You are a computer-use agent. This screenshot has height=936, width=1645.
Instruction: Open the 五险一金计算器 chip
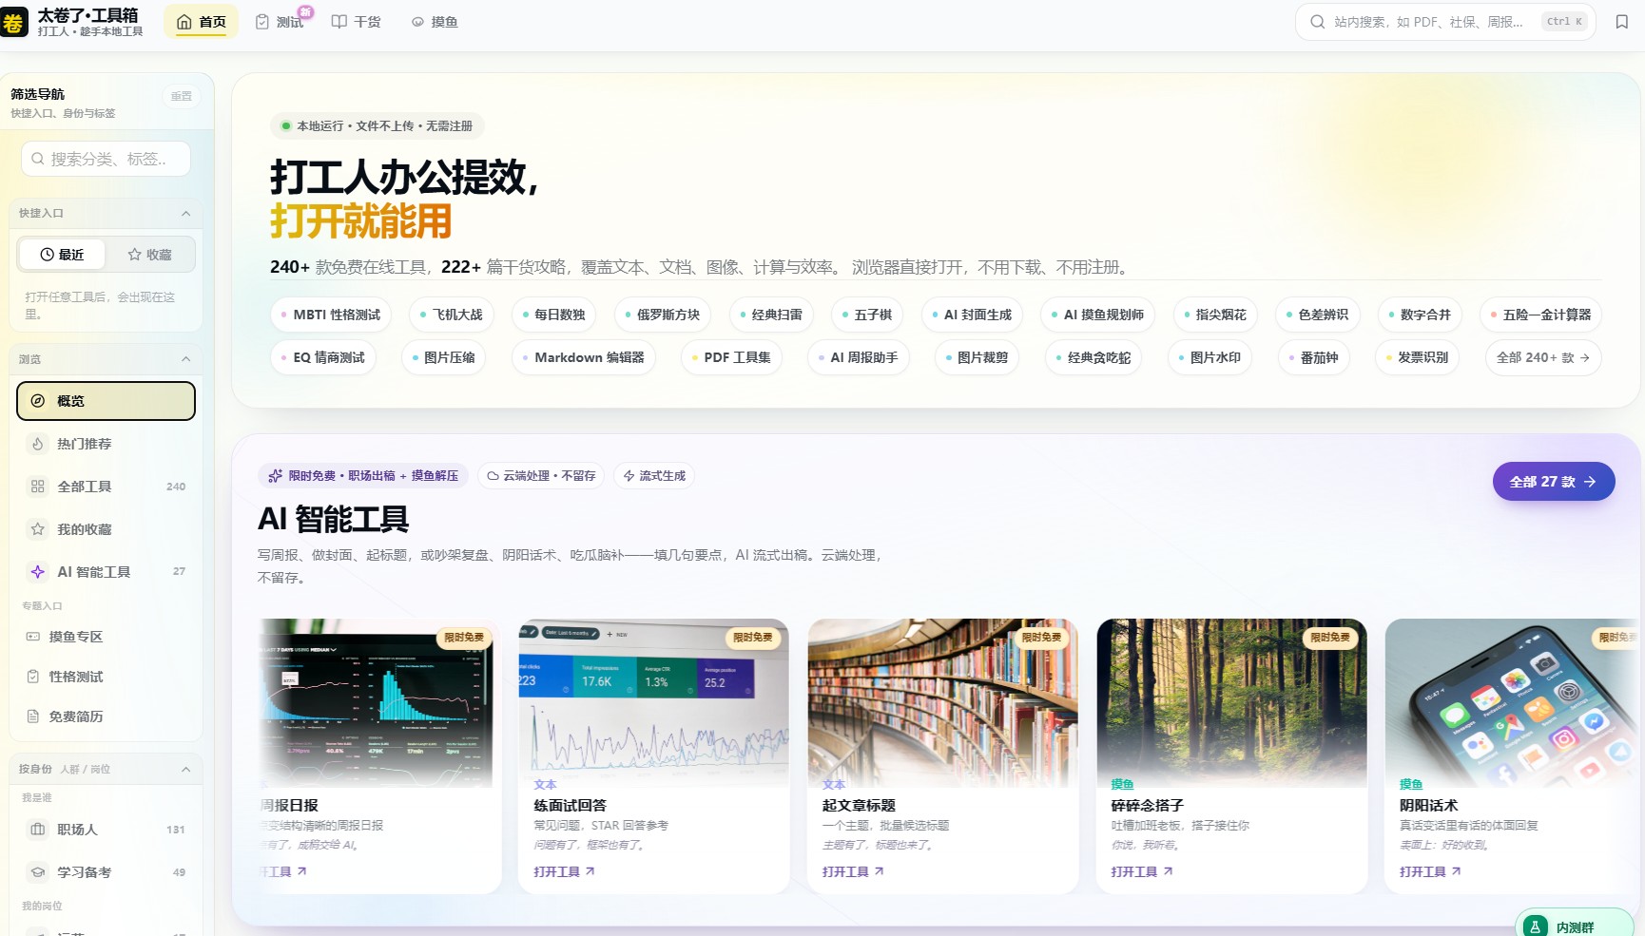pyautogui.click(x=1540, y=315)
